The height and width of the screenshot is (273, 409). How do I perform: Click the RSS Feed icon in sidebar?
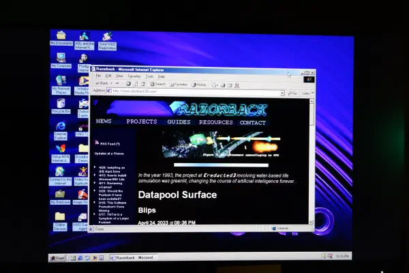[x=97, y=143]
